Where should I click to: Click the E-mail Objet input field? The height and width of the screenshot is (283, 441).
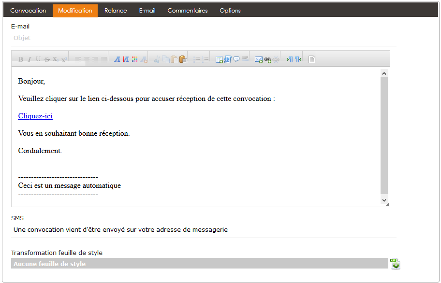pyautogui.click(x=203, y=38)
